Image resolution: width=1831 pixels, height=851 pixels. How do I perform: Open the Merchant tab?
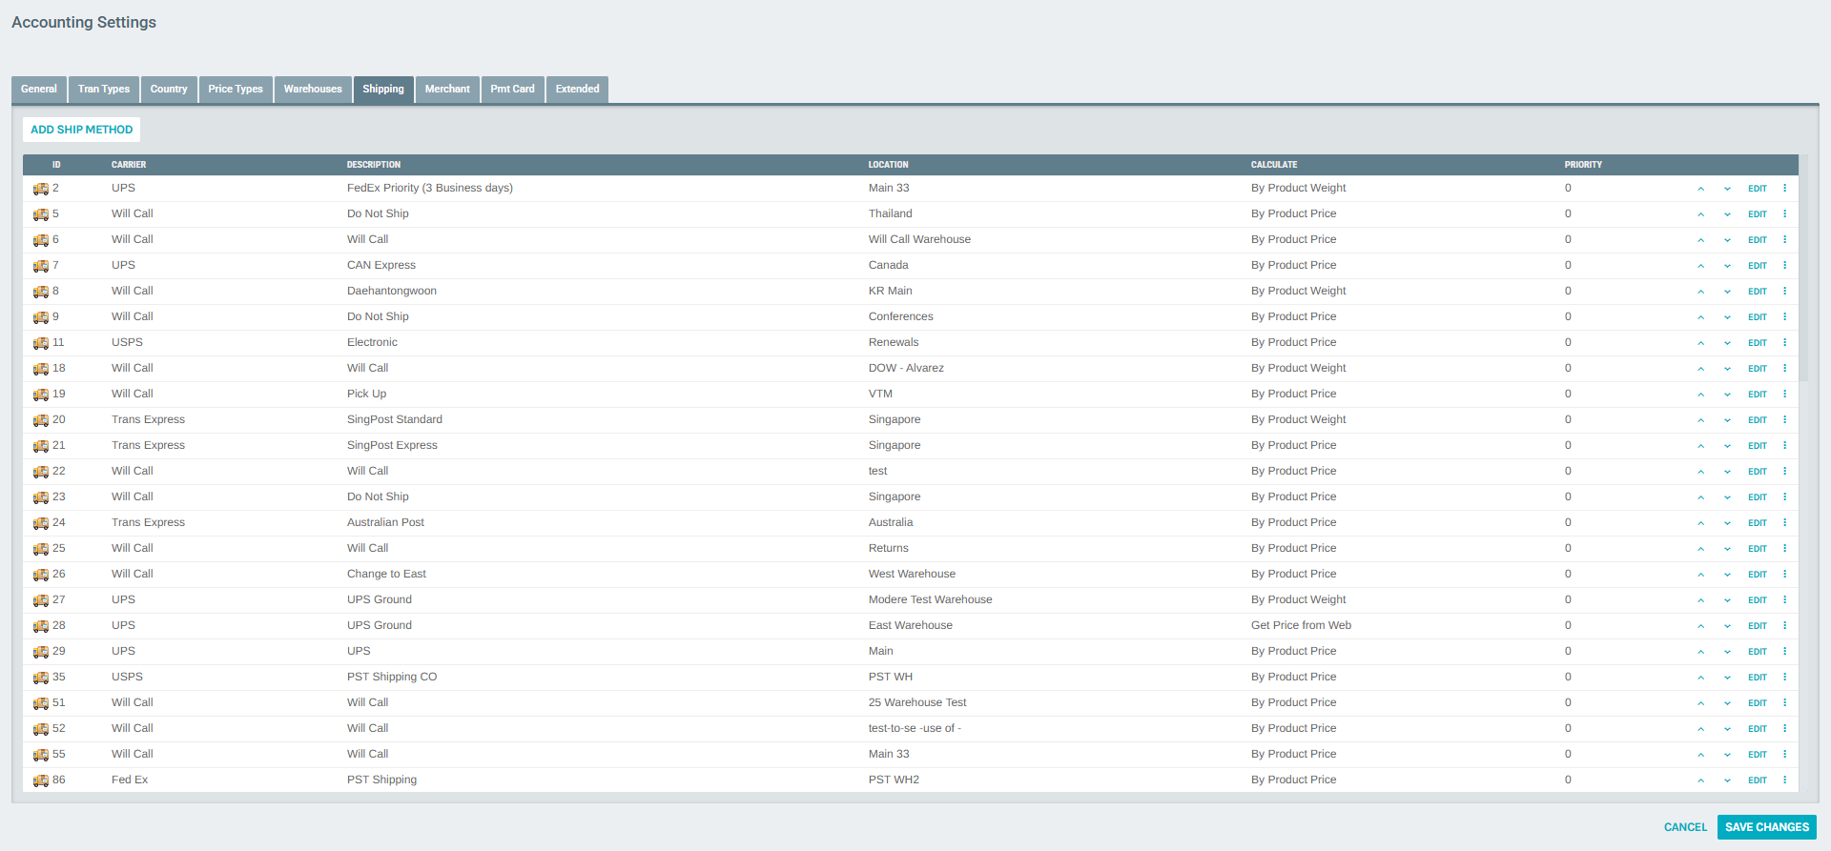[x=447, y=90]
